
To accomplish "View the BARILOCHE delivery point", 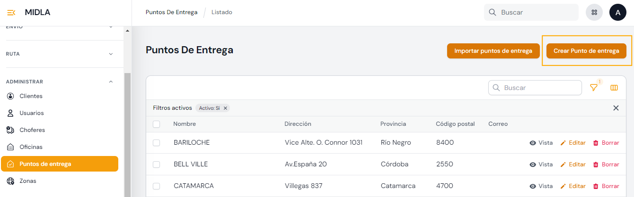I will tap(541, 143).
